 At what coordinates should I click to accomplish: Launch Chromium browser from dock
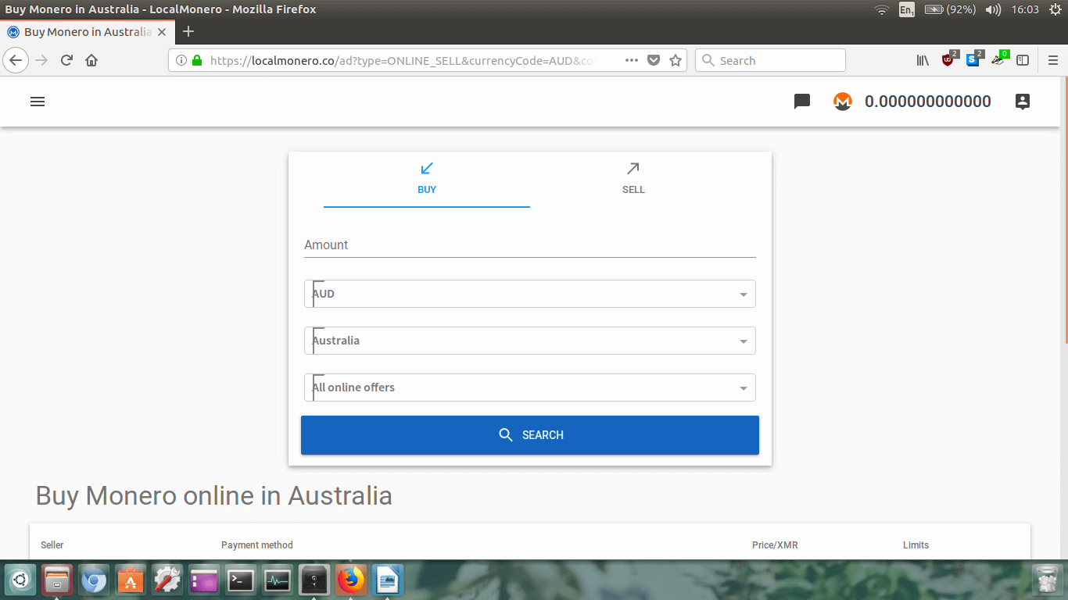94,580
